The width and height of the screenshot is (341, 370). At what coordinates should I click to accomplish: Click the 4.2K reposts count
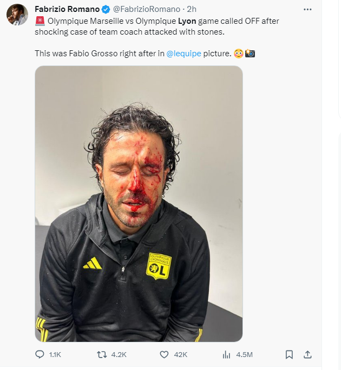pos(119,355)
